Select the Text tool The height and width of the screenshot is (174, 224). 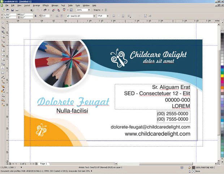pos(3,68)
